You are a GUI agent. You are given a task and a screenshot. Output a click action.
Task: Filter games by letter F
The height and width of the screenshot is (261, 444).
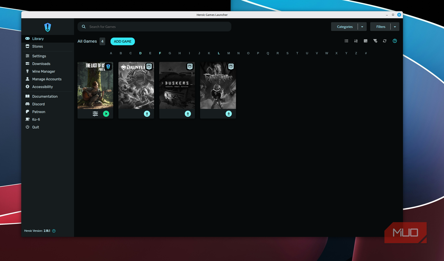160,53
